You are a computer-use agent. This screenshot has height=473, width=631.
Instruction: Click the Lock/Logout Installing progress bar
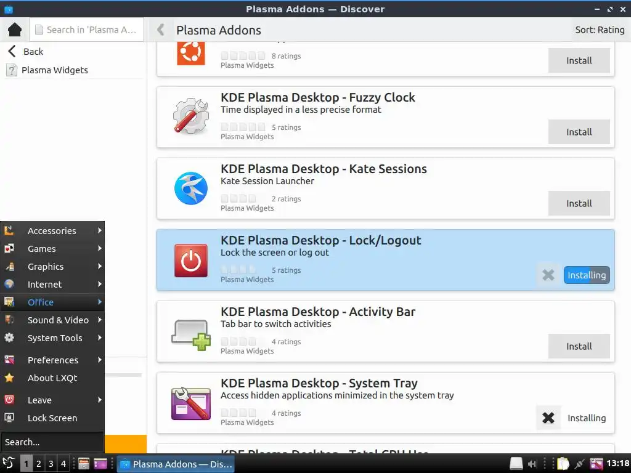pyautogui.click(x=587, y=275)
